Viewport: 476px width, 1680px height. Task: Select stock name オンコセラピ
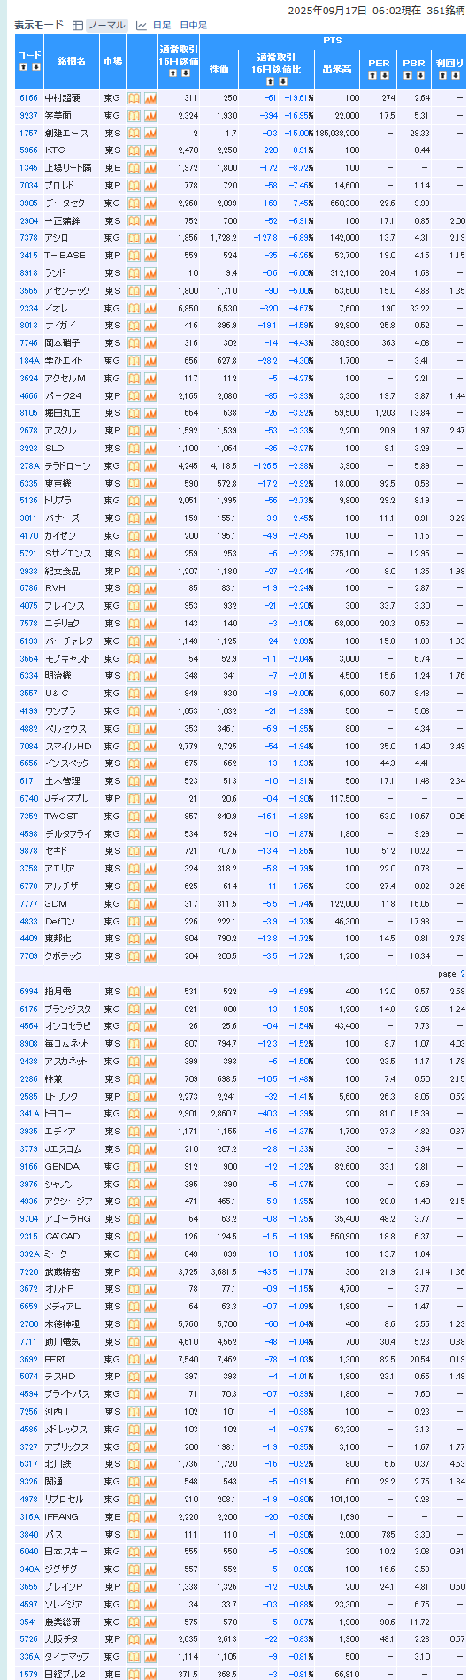[x=68, y=1027]
